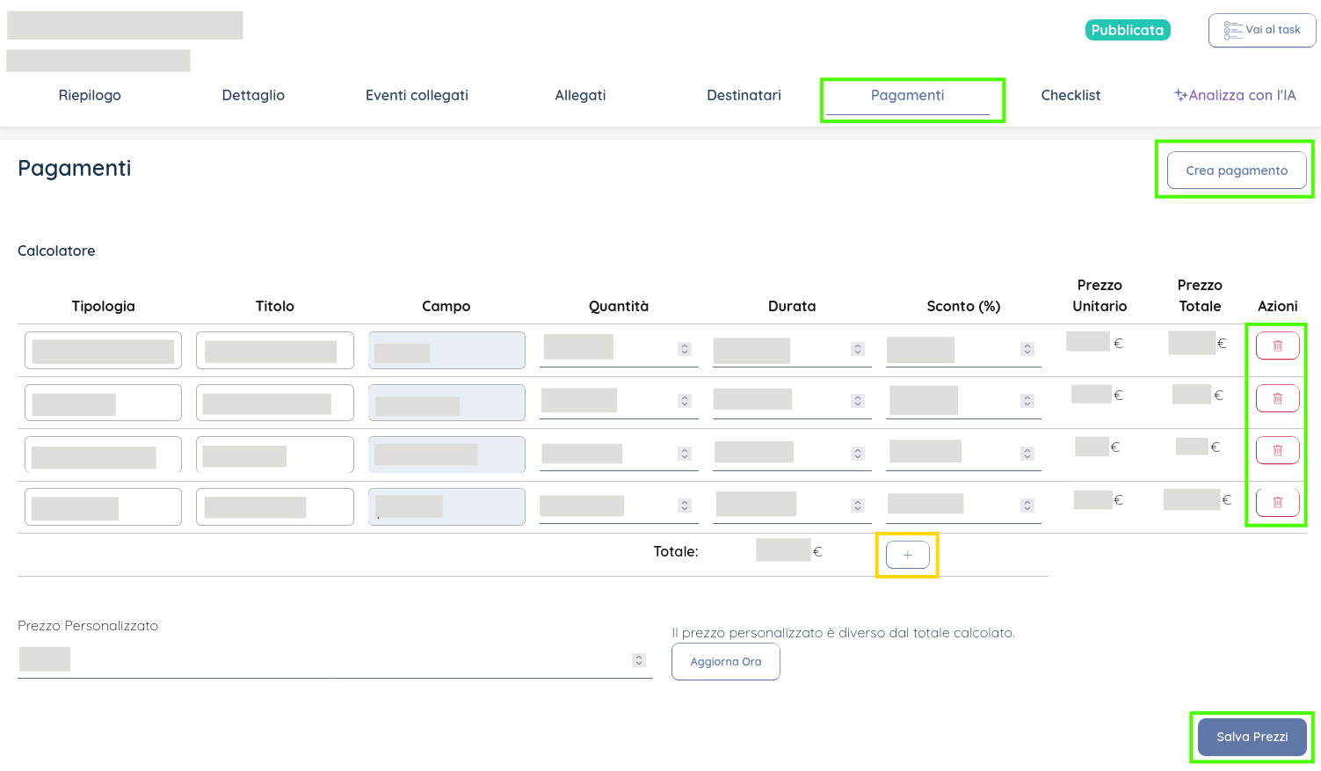Open the Allegati tab
Viewport: 1321px width, 771px height.
(580, 95)
